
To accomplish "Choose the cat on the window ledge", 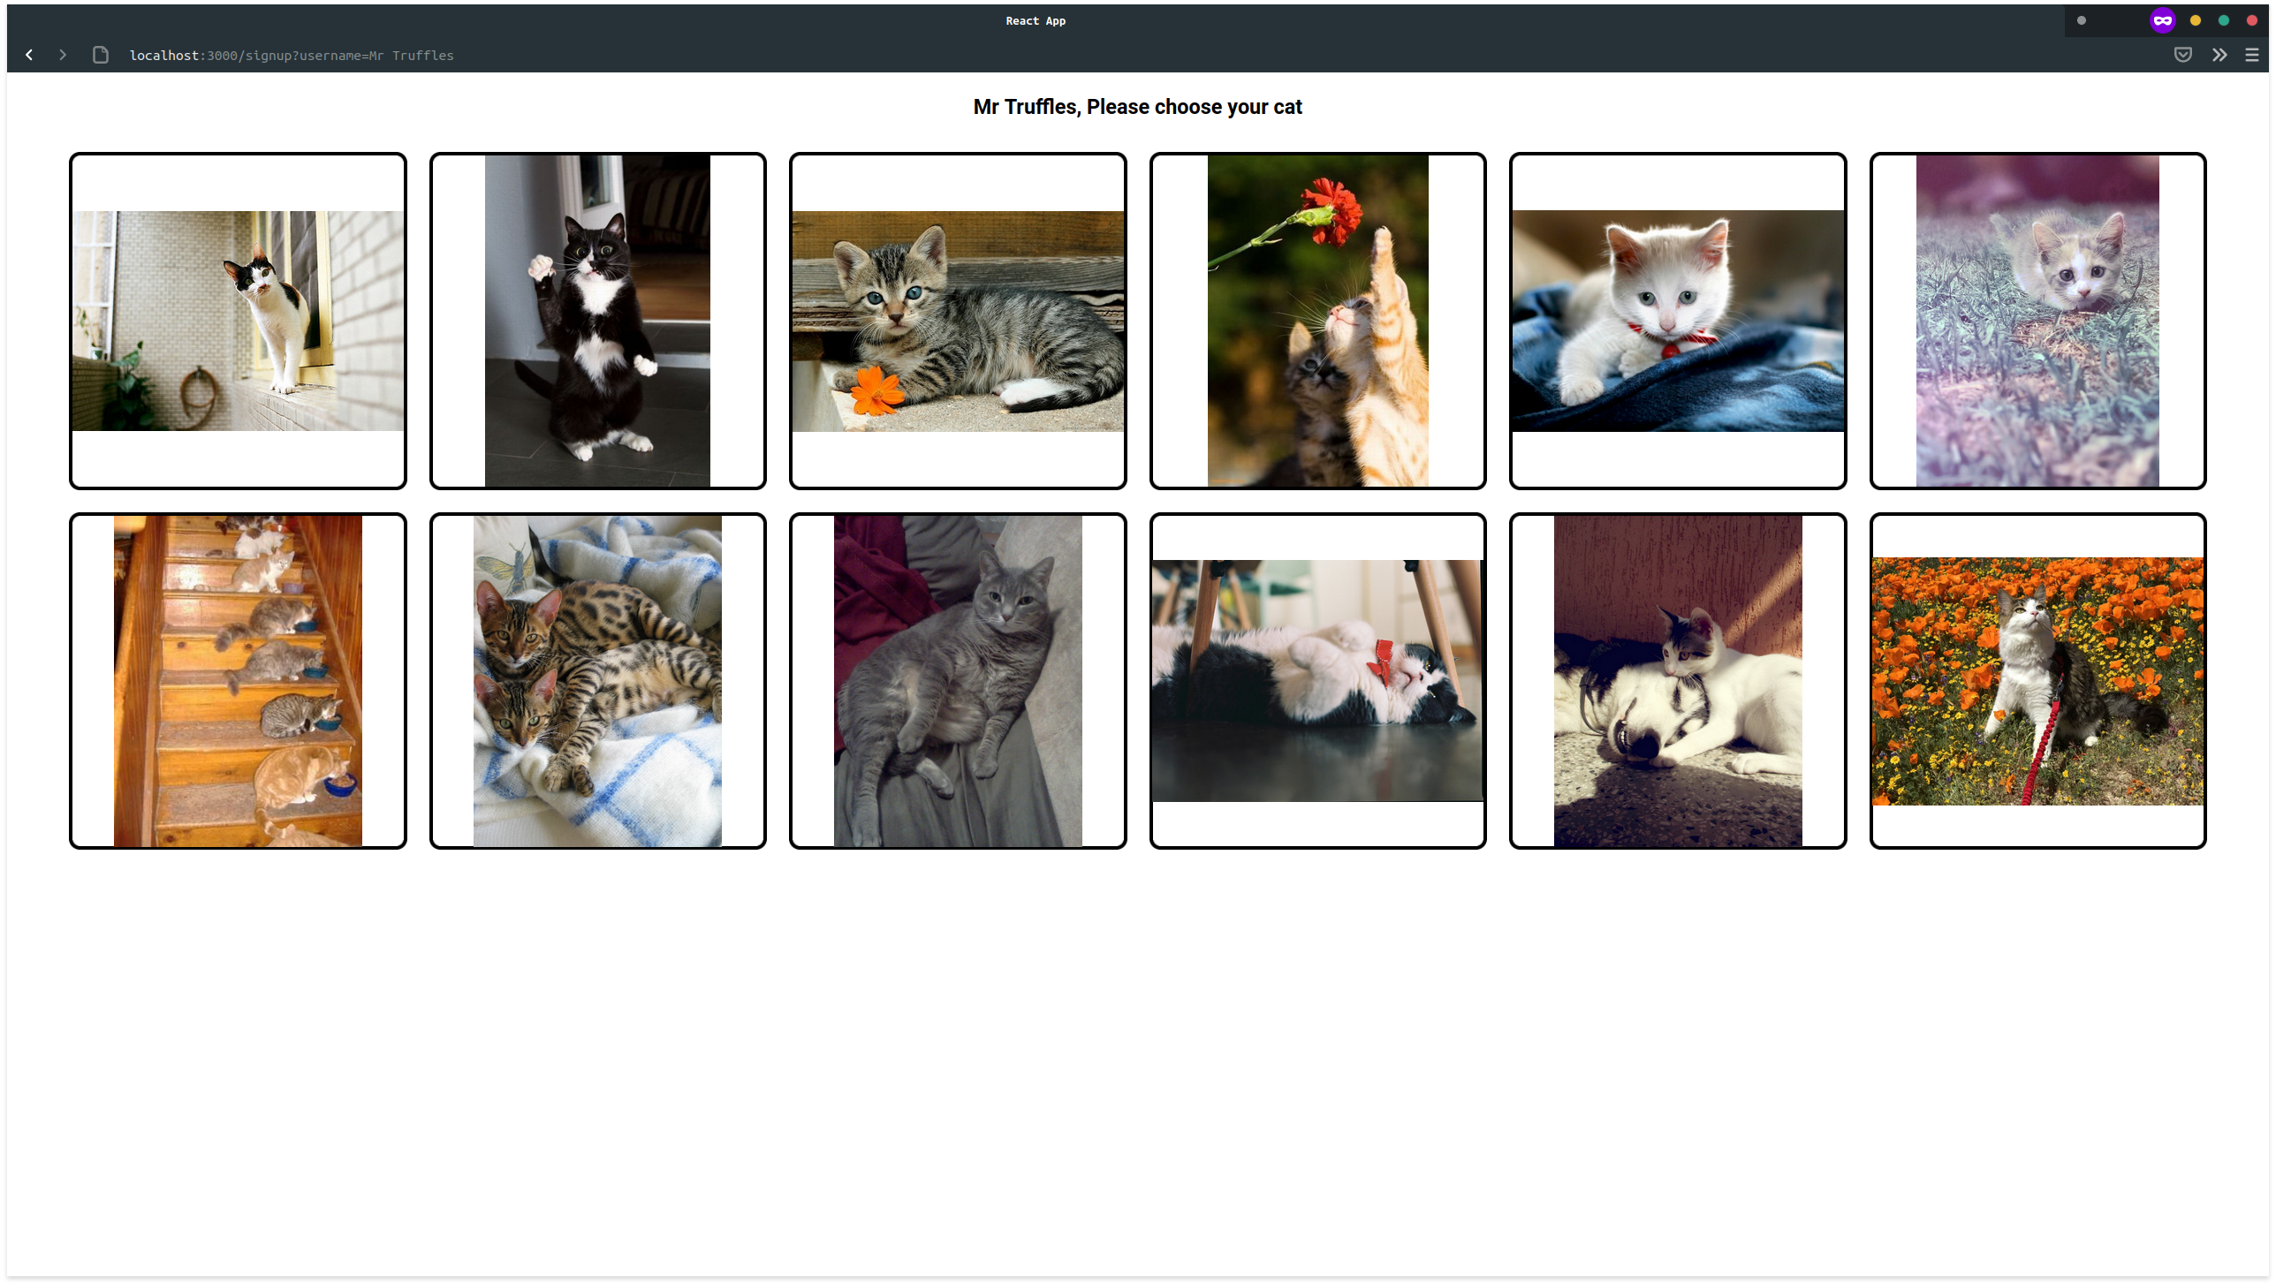I will click(x=238, y=321).
